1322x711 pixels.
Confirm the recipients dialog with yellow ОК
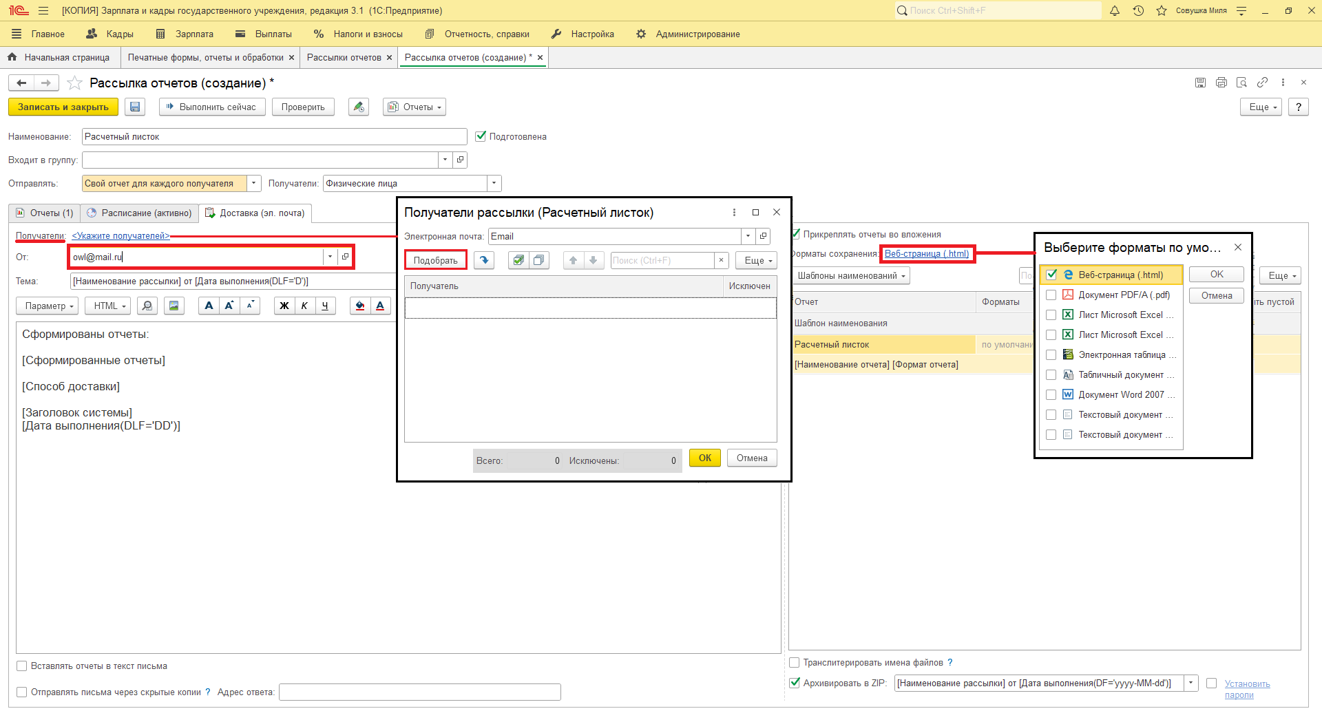click(705, 458)
